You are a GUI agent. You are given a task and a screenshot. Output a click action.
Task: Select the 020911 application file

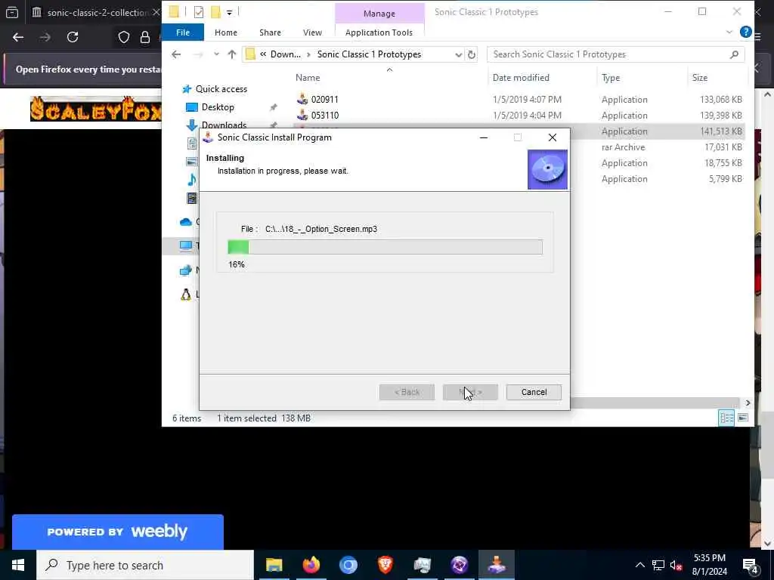[x=324, y=100]
